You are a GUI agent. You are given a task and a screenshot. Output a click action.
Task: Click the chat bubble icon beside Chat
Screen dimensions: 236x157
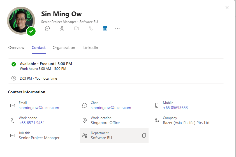85,105
